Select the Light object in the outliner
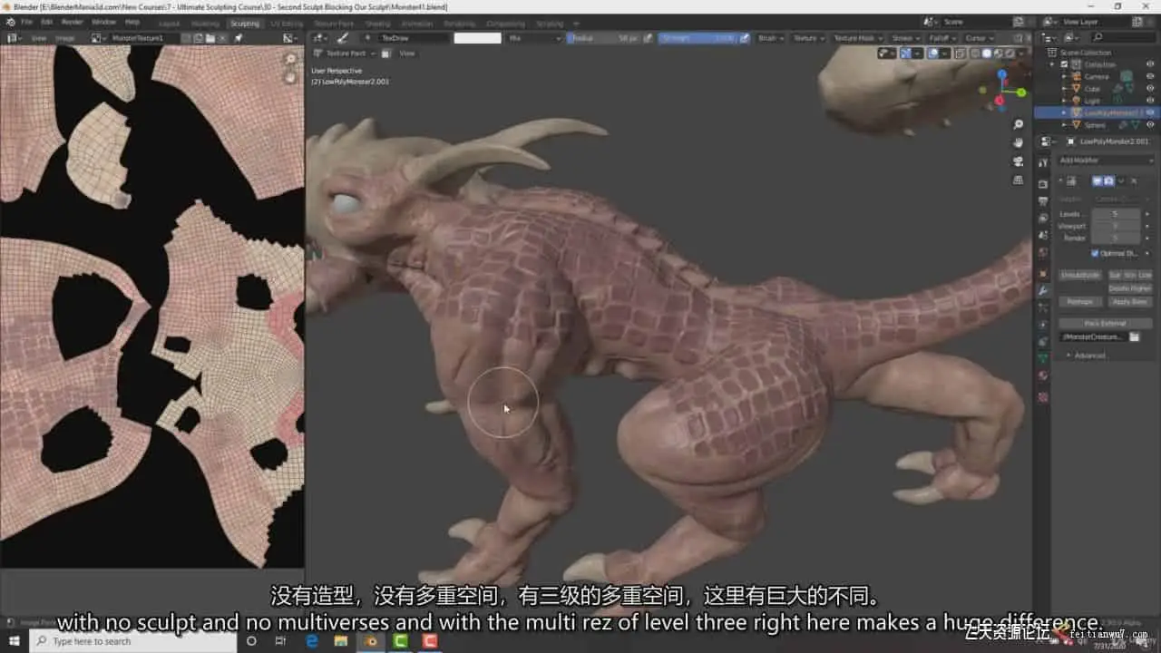1161x653 pixels. tap(1091, 100)
